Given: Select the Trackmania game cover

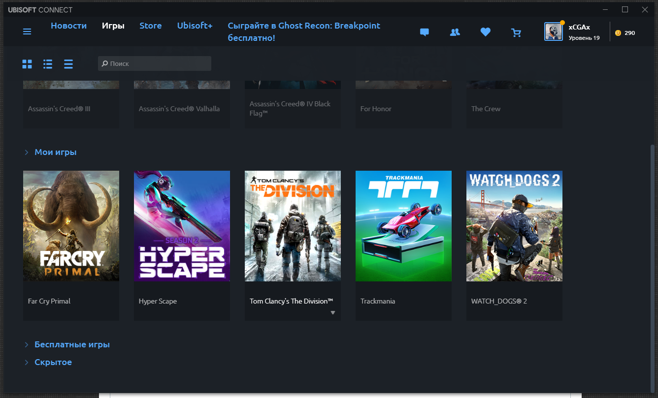Looking at the screenshot, I should click(x=403, y=226).
